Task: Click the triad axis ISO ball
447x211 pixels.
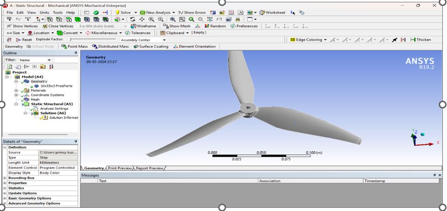Action: [423, 134]
